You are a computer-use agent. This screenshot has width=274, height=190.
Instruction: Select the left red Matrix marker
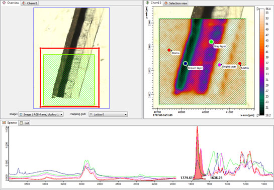click(x=169, y=50)
